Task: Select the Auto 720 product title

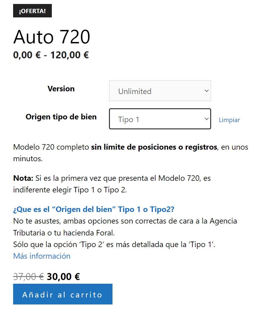Action: tap(52, 37)
